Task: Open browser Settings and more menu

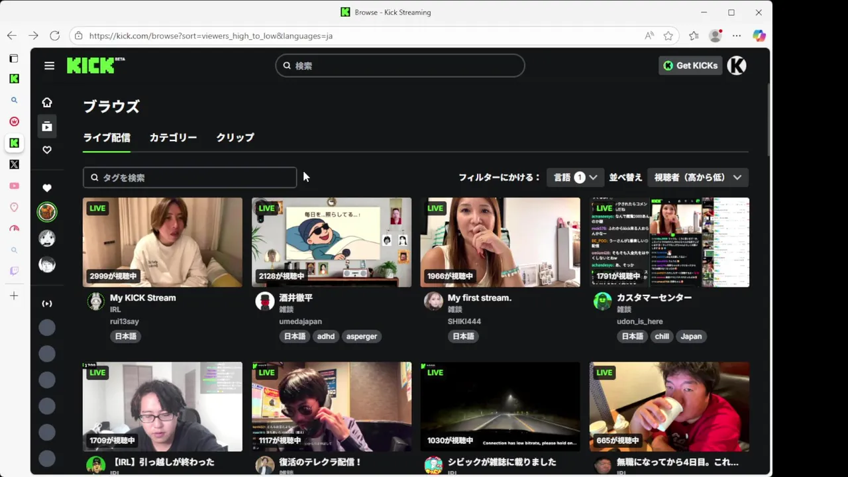Action: coord(737,36)
